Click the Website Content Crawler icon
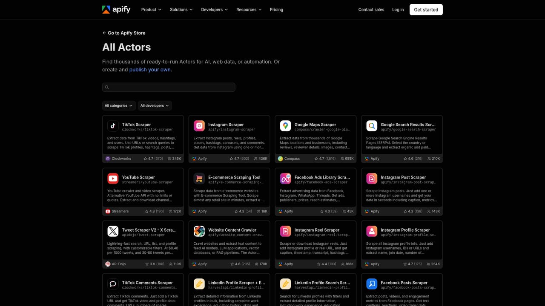Screen dimensions: 545x306 pyautogui.click(x=199, y=231)
